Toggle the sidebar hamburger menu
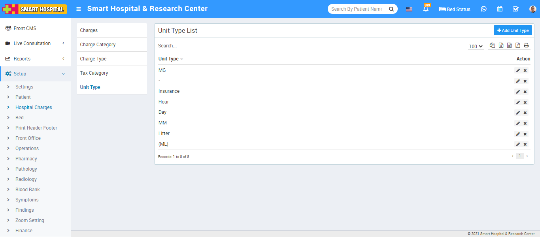 point(79,9)
